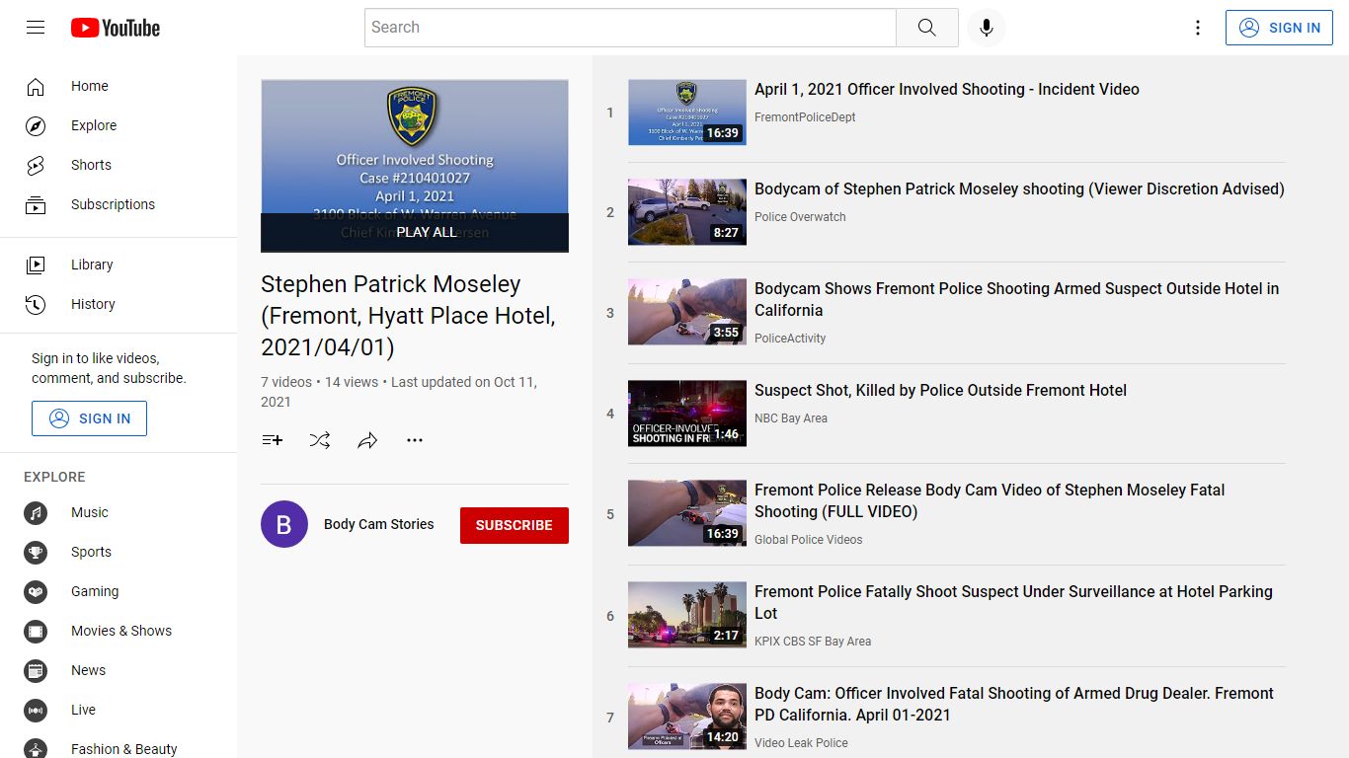Open thumbnail of April 1, 2021 Incident Video
Image resolution: width=1349 pixels, height=758 pixels.
click(687, 113)
